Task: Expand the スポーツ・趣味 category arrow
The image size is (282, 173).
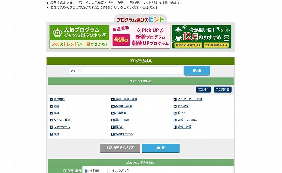Action: (175, 120)
